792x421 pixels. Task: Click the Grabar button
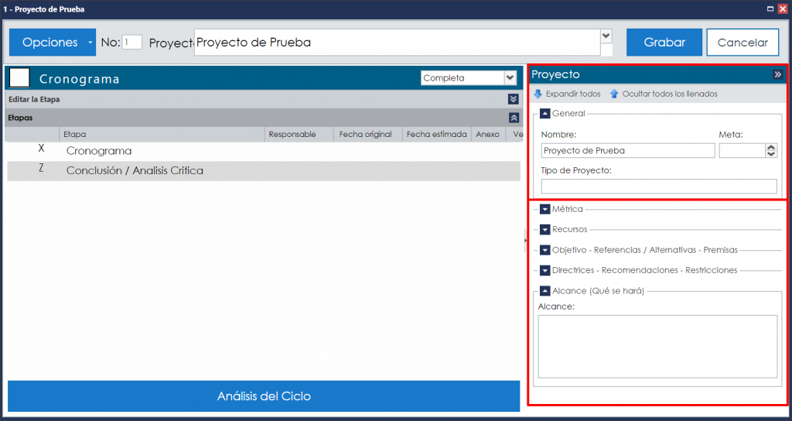click(x=664, y=43)
